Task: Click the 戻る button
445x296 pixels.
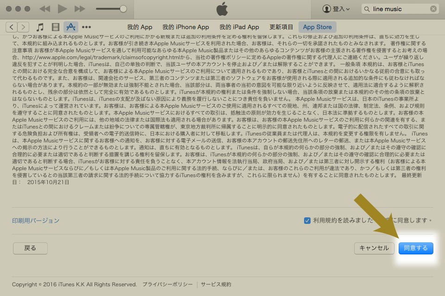Action: 30,248
